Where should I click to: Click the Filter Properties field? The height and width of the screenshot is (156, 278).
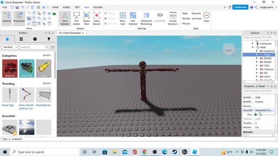click(x=258, y=91)
